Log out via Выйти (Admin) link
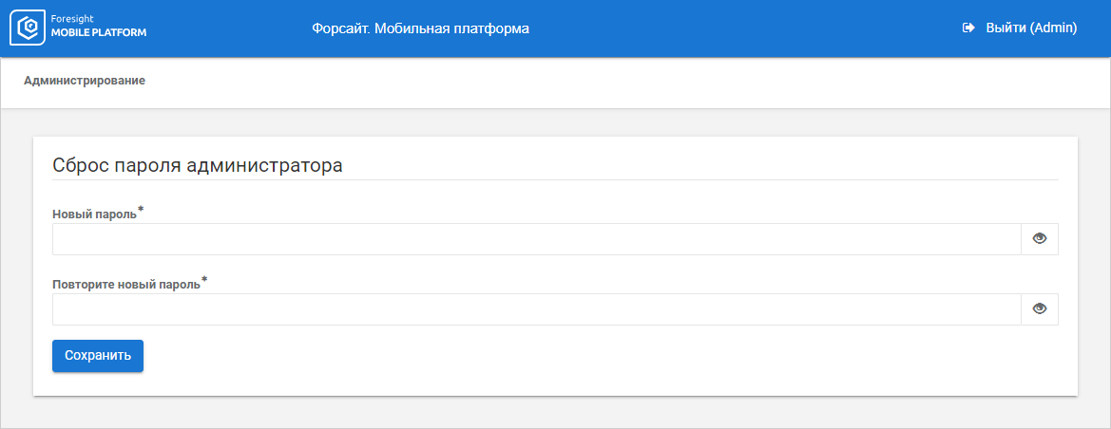Viewport: 1111px width, 429px height. click(x=1031, y=28)
